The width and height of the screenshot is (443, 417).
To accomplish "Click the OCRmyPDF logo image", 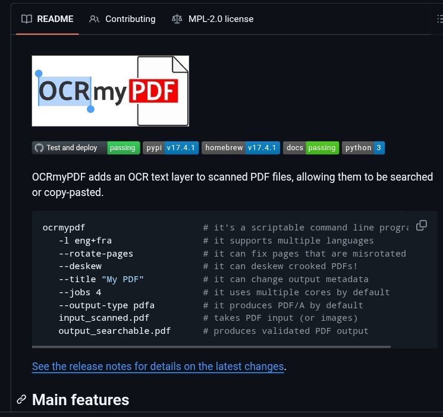I will coord(111,91).
